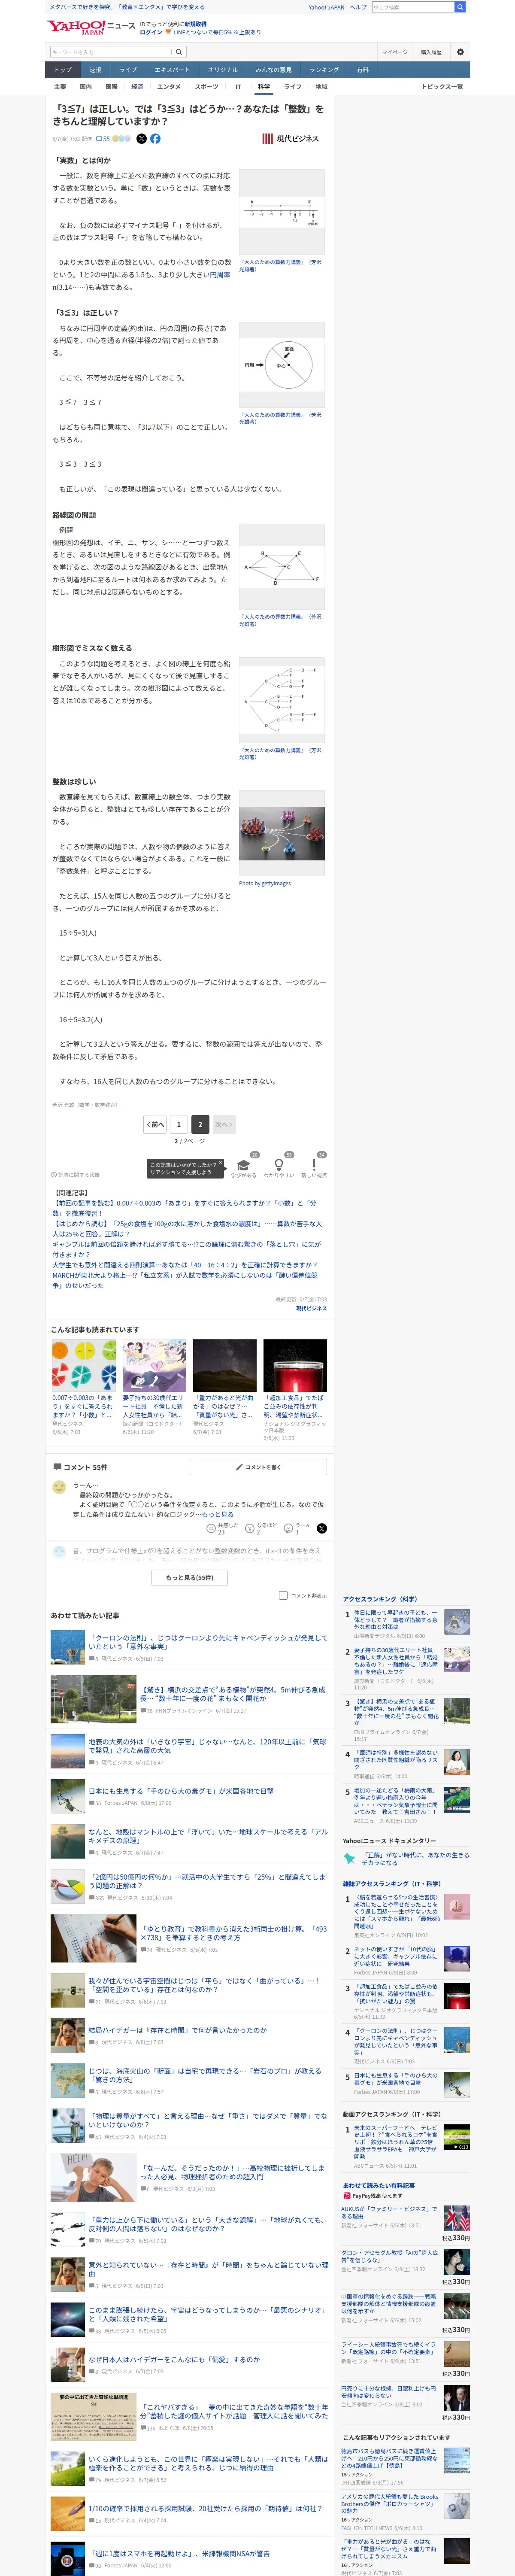Open the 有料 navigation tab
Screen dimensions: 515x2576
tap(363, 70)
